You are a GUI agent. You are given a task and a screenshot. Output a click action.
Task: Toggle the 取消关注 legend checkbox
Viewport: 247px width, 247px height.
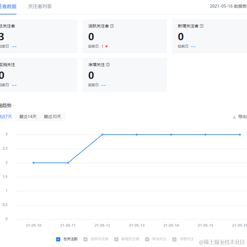coord(147,239)
